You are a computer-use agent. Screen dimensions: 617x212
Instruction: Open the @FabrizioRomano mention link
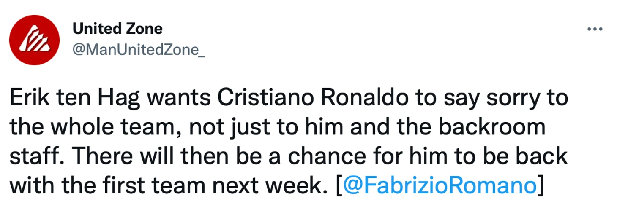440,185
